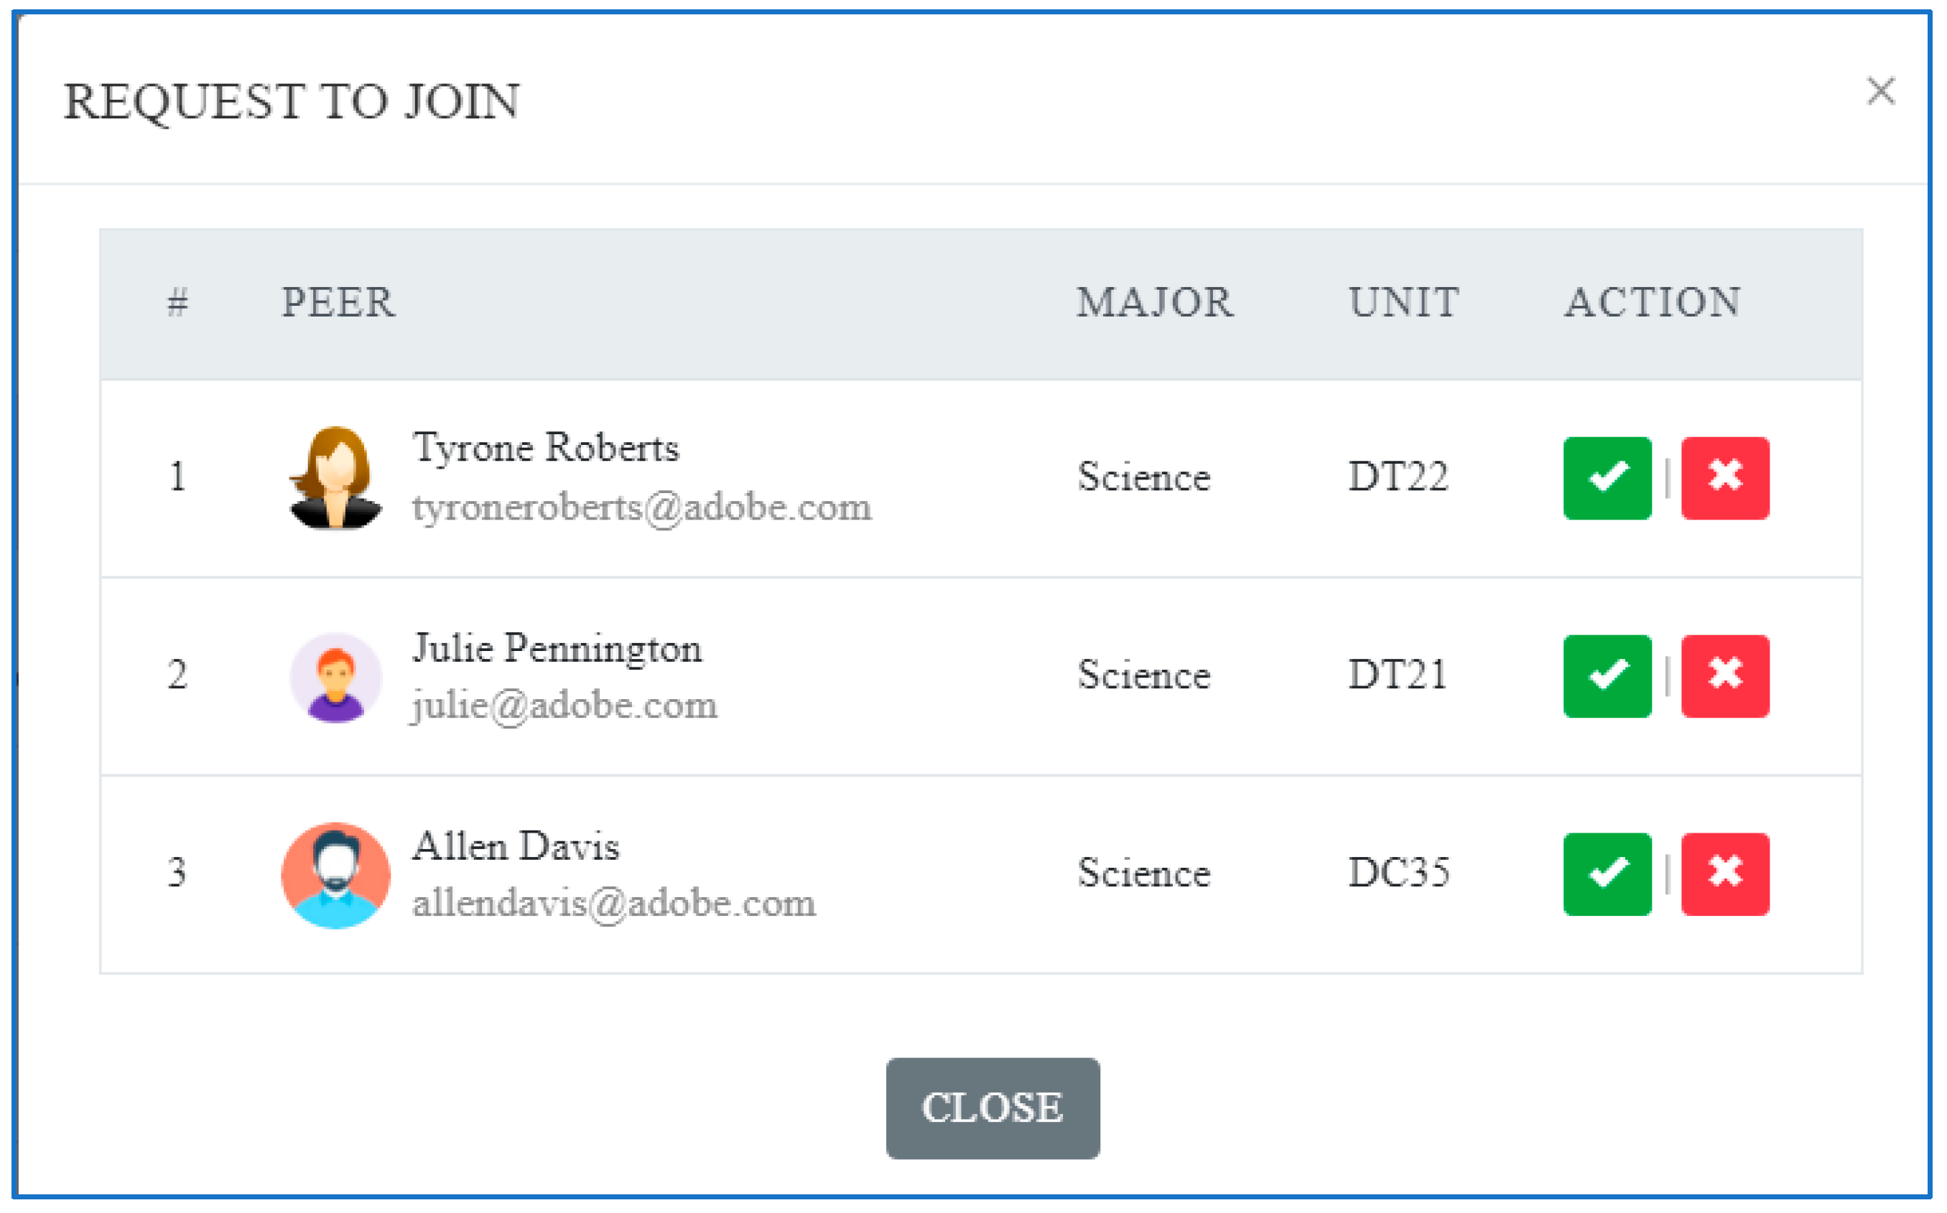
Task: Open tyroneroberts@adobe.com email address
Action: (x=641, y=508)
